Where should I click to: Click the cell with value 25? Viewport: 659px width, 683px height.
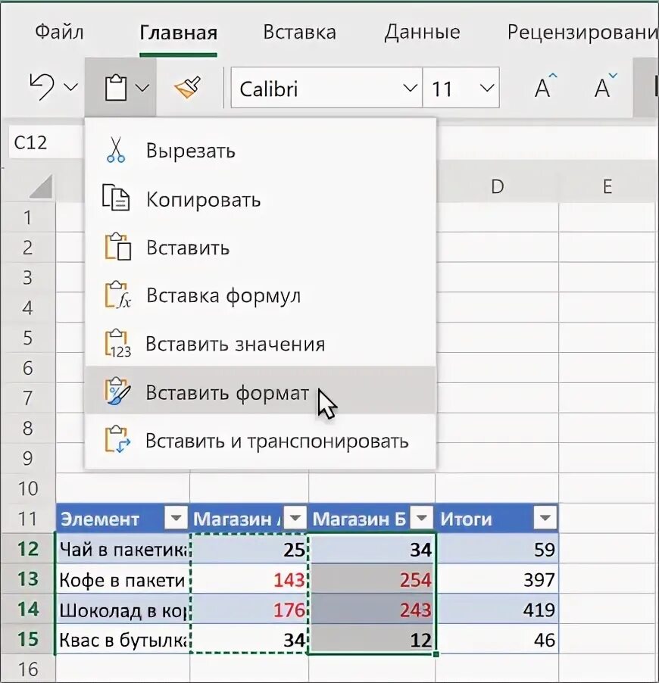[249, 549]
